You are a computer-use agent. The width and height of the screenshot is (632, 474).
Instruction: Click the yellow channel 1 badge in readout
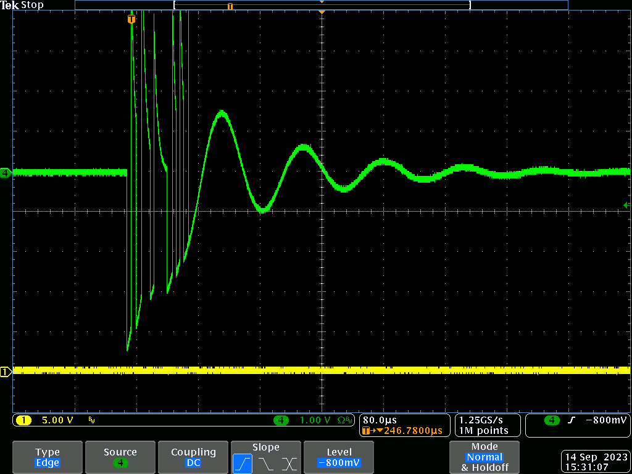[23, 420]
